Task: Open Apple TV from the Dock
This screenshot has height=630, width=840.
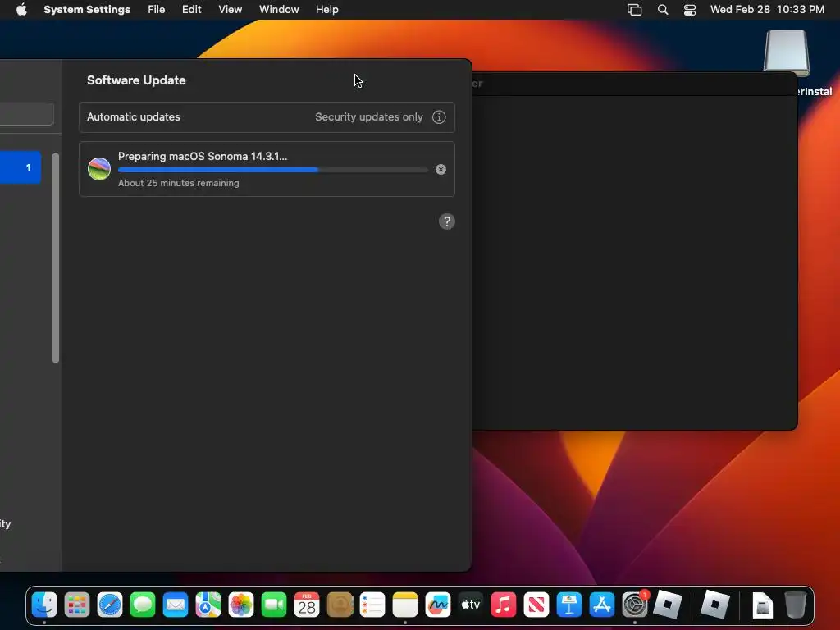Action: pyautogui.click(x=470, y=605)
